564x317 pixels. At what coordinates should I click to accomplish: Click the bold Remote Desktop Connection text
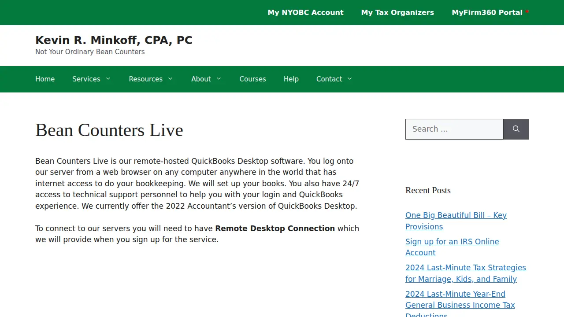[x=275, y=229]
